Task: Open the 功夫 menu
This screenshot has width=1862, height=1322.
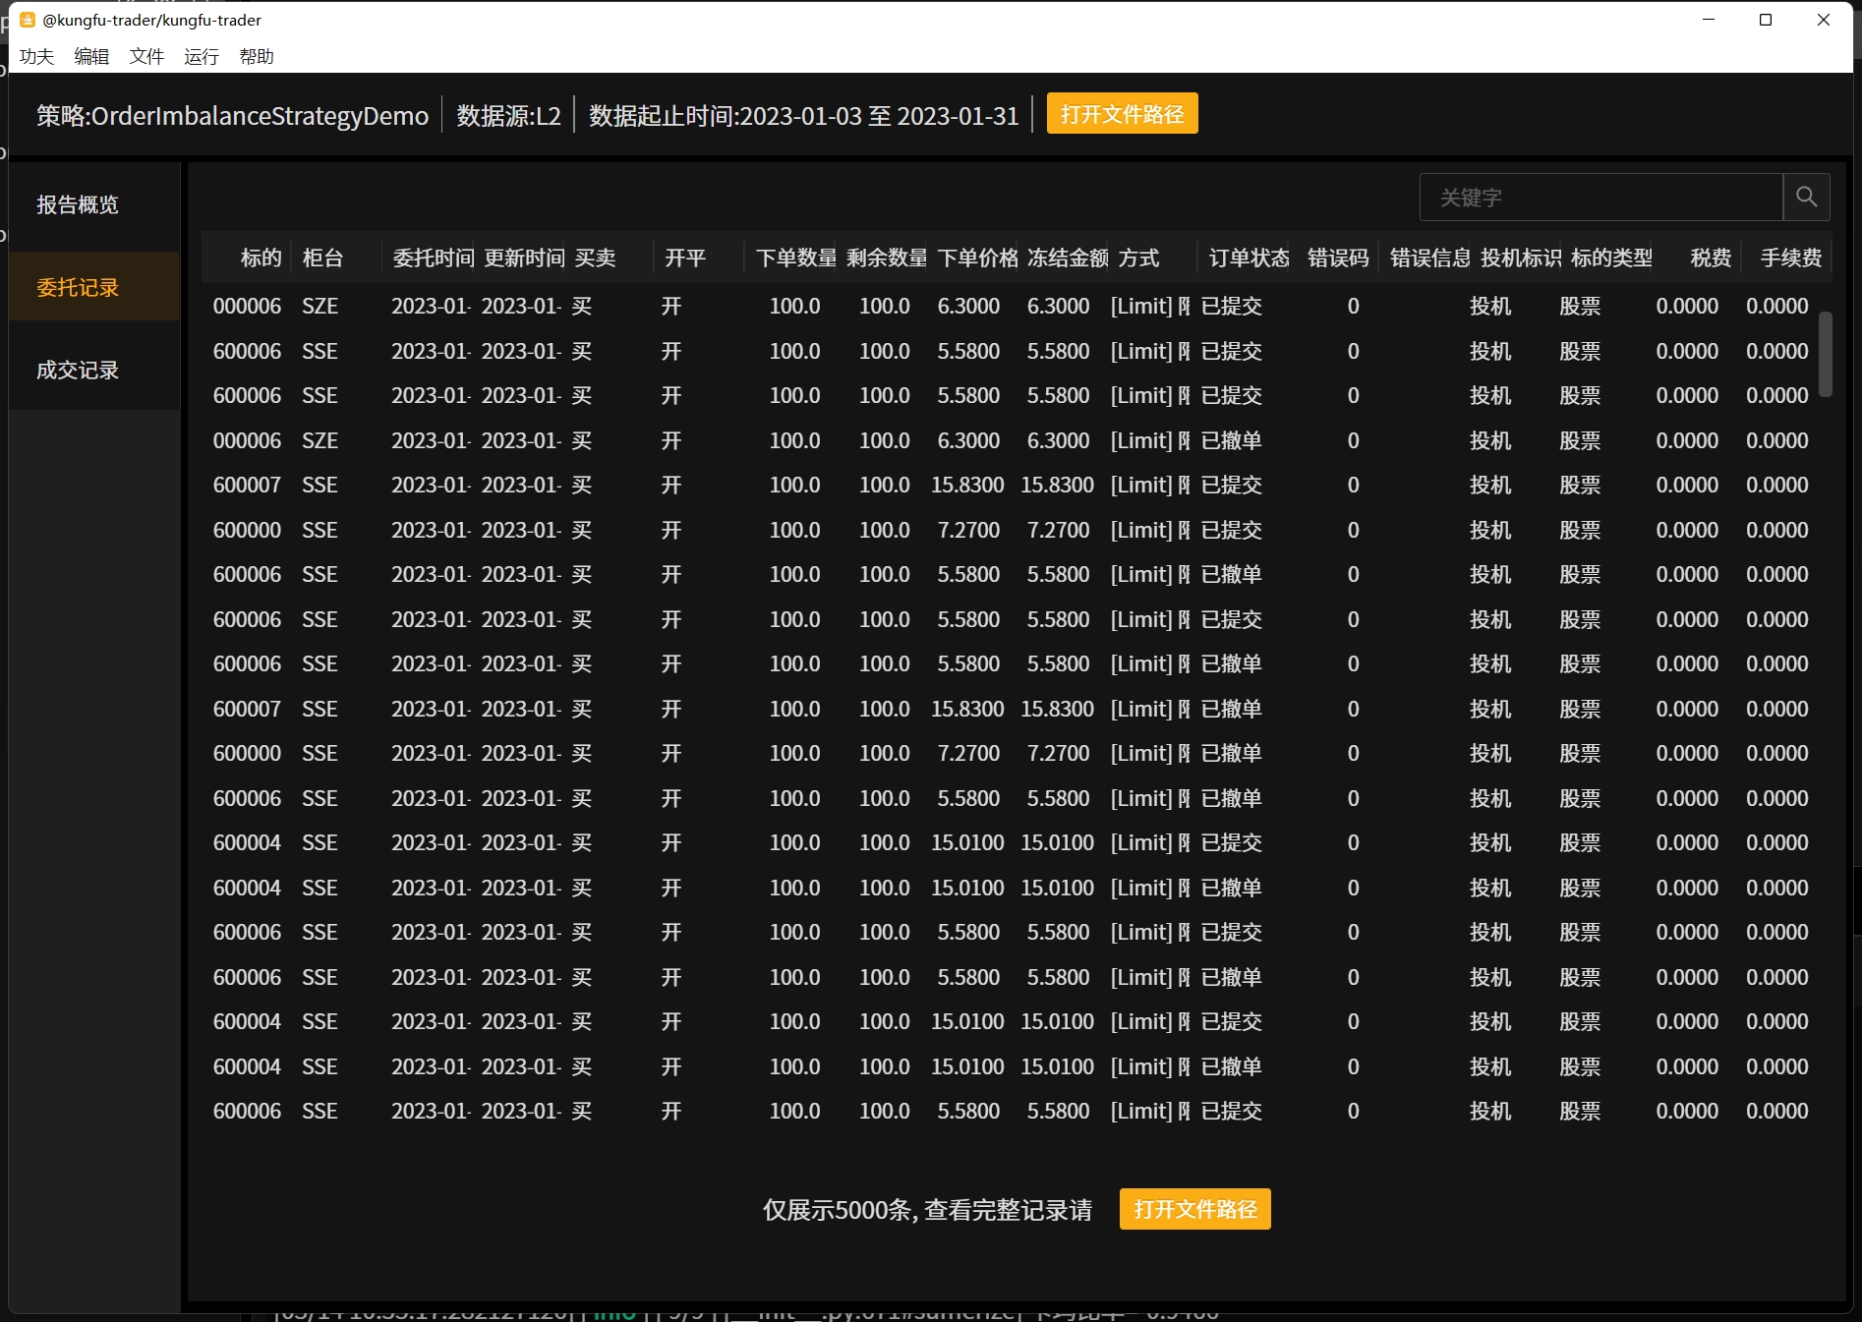Action: point(36,57)
